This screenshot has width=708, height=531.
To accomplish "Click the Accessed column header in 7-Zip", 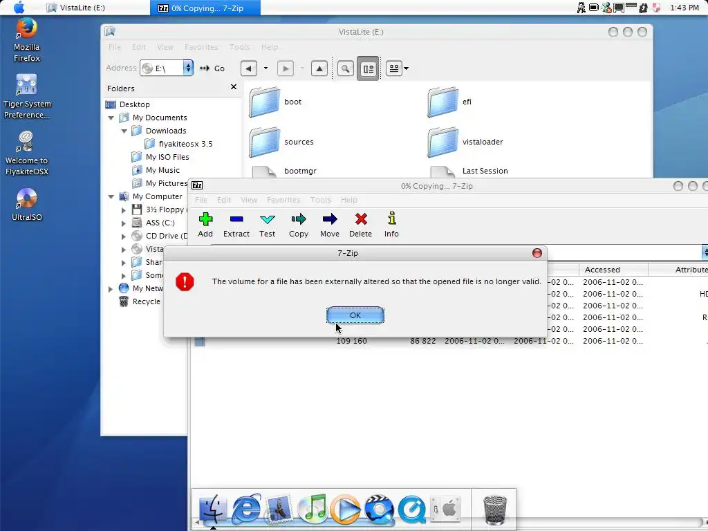I will point(613,270).
